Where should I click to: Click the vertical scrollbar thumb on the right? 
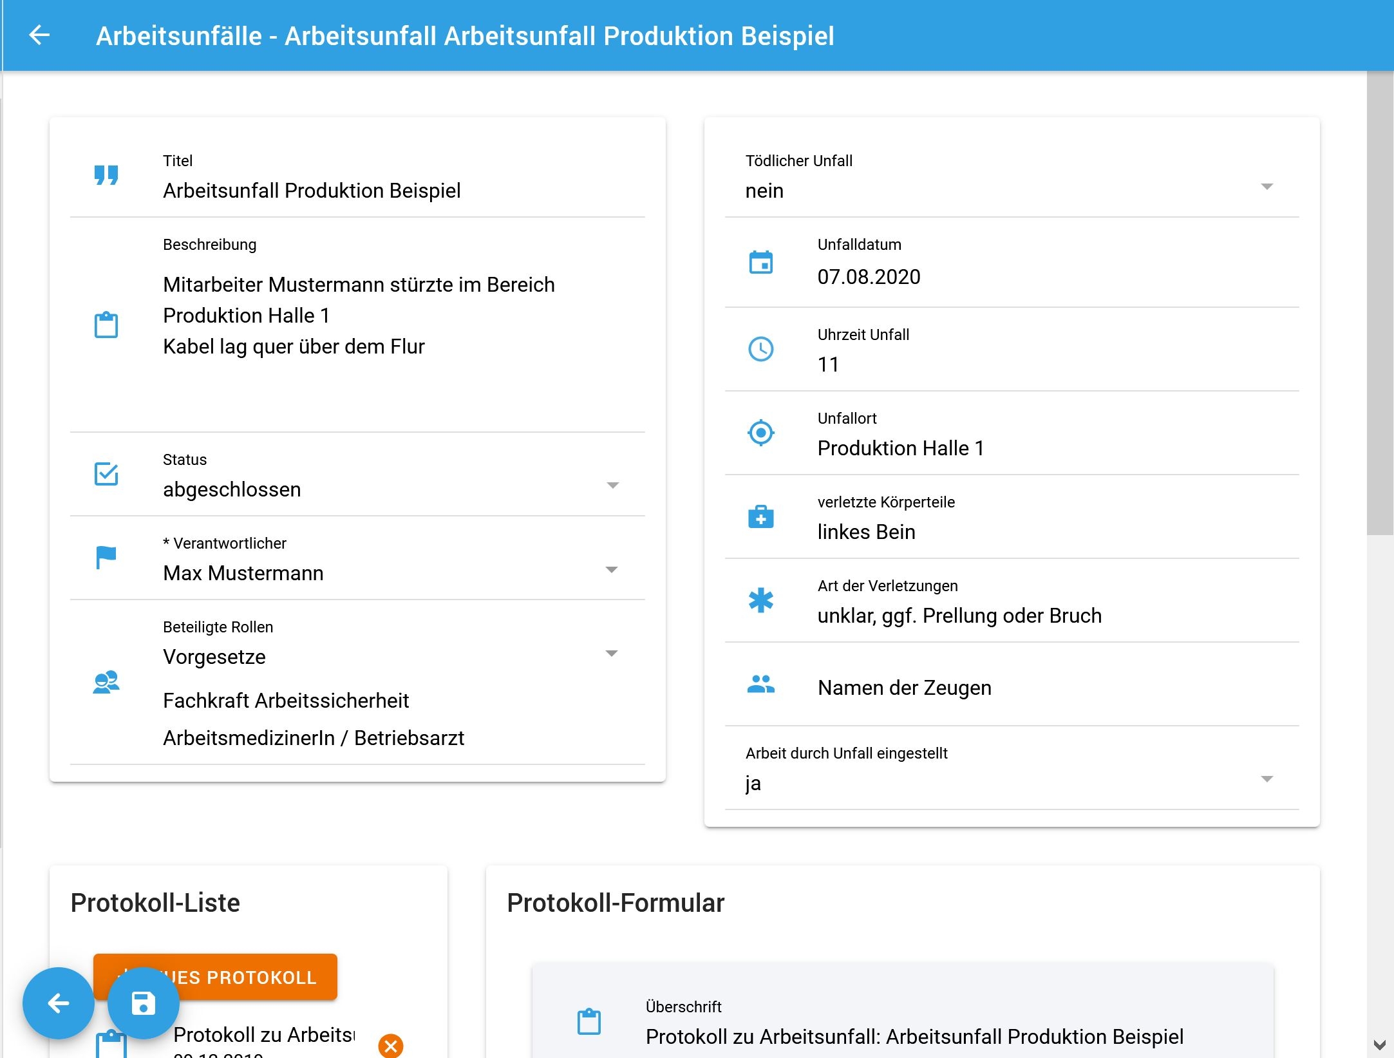pyautogui.click(x=1380, y=303)
